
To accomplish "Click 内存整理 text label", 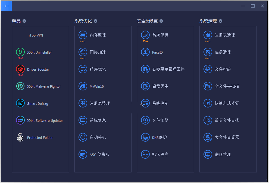I will point(98,35).
